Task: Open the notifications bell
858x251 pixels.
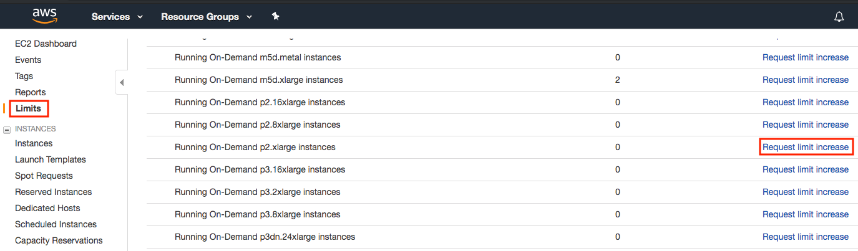Action: pos(839,17)
